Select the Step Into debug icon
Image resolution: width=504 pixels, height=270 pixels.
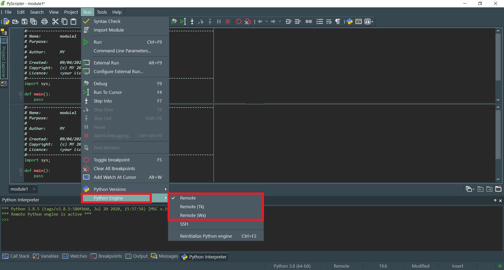[192, 21]
